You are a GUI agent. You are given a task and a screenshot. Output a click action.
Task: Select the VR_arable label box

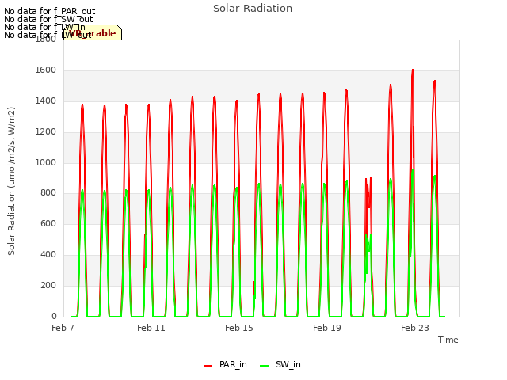(x=93, y=32)
